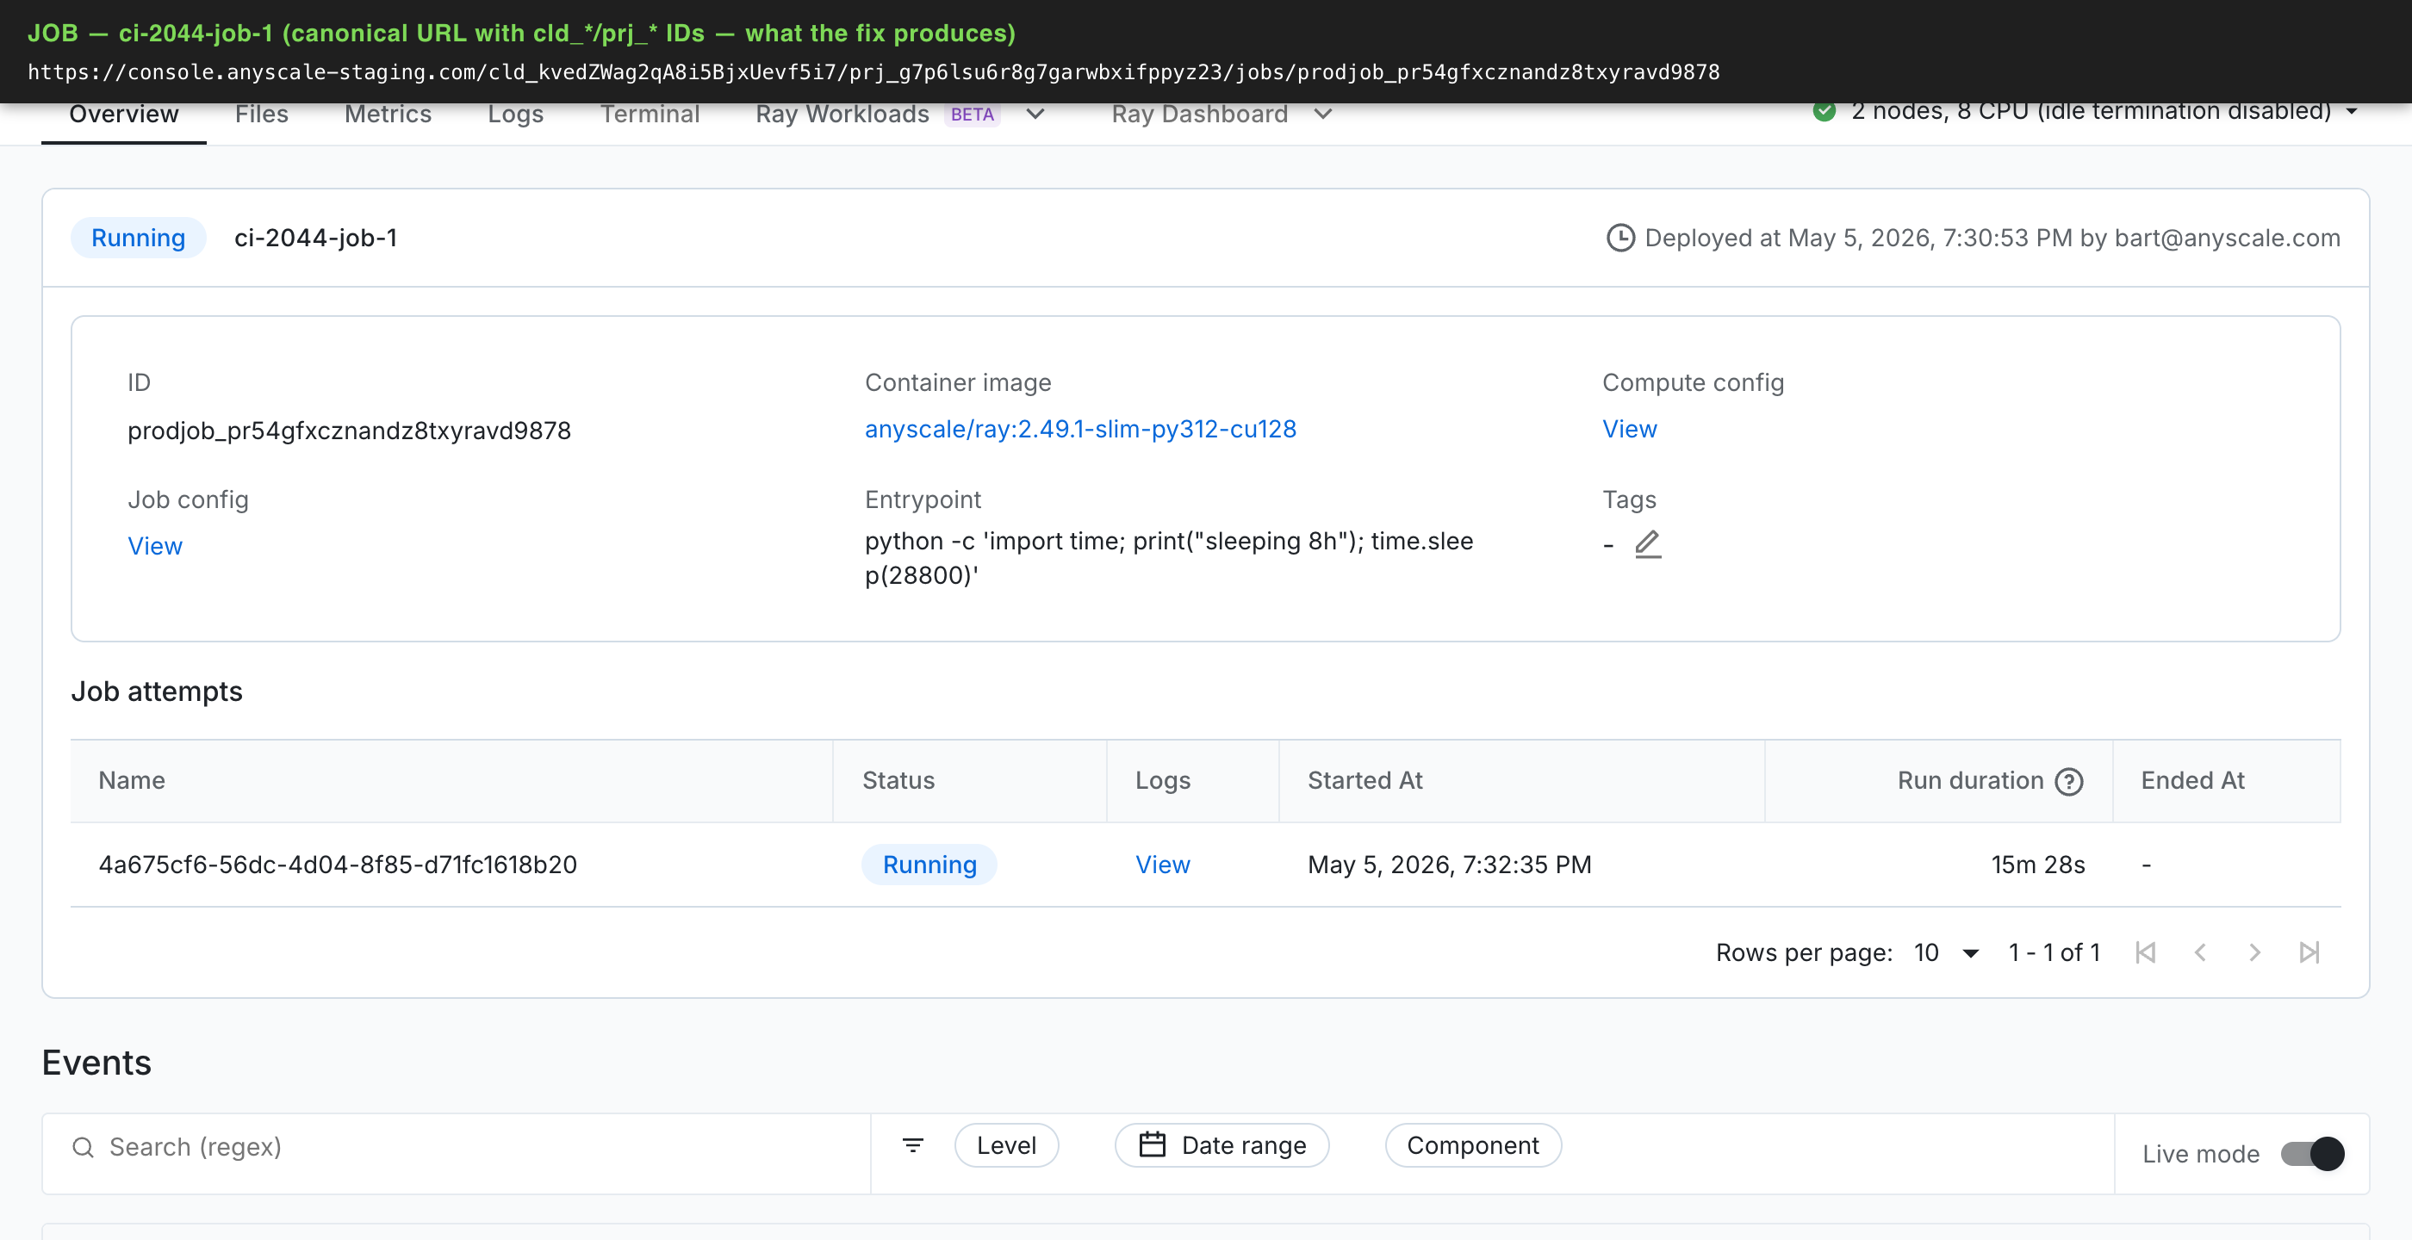Image resolution: width=2412 pixels, height=1240 pixels.
Task: Click the Running status badge beside ci-2044-job-1
Action: click(138, 238)
